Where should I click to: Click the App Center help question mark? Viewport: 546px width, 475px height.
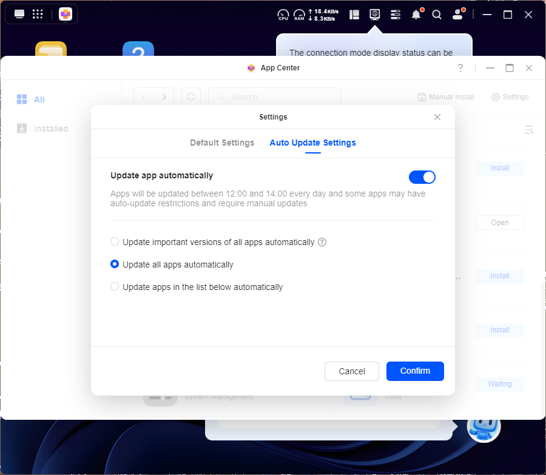(460, 68)
